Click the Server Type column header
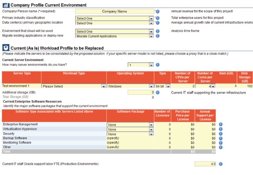This screenshot has width=253, height=175. point(22,77)
